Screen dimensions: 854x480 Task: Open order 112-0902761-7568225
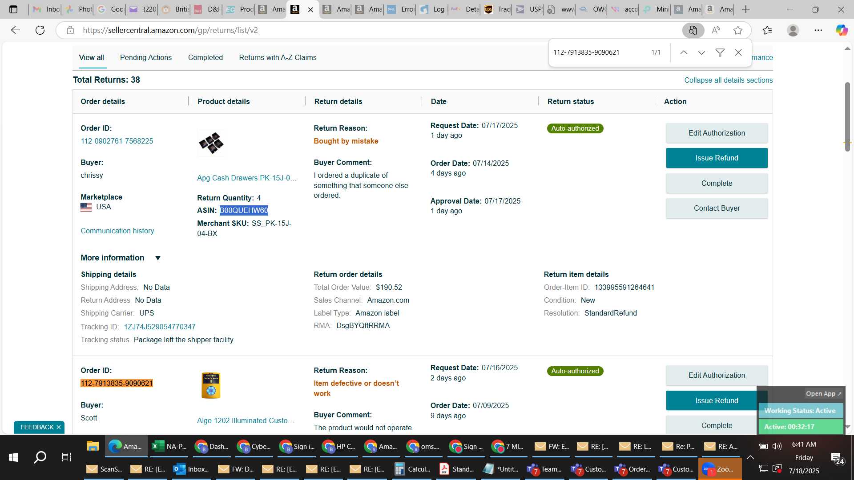(117, 141)
